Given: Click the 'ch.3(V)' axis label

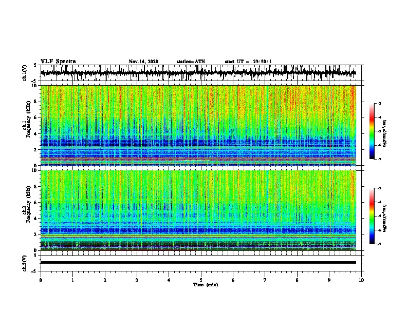Looking at the screenshot, I should [25, 263].
